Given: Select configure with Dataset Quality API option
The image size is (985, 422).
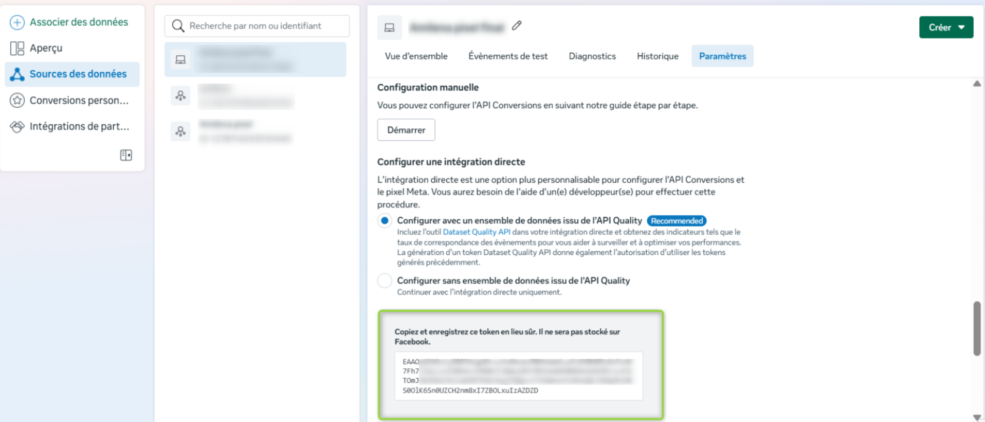Looking at the screenshot, I should [385, 221].
